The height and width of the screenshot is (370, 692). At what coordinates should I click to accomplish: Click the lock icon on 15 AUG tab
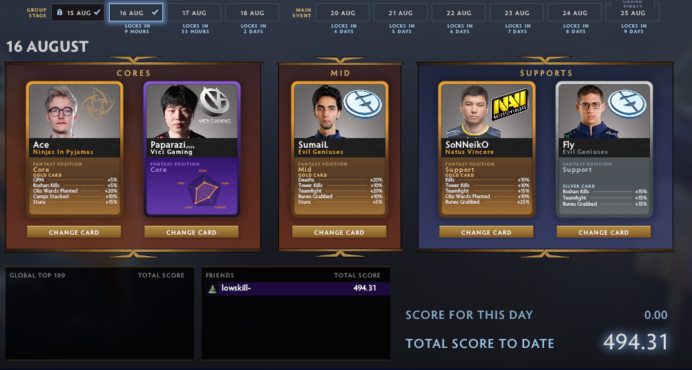(x=59, y=13)
